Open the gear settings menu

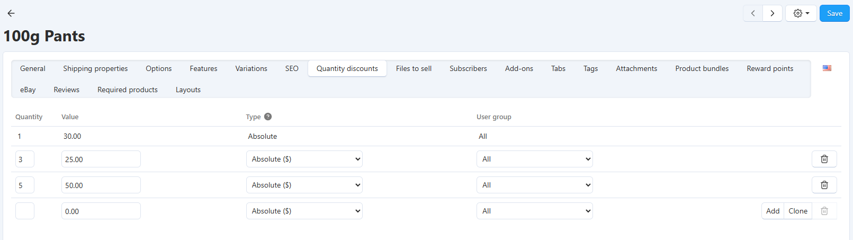tap(801, 13)
